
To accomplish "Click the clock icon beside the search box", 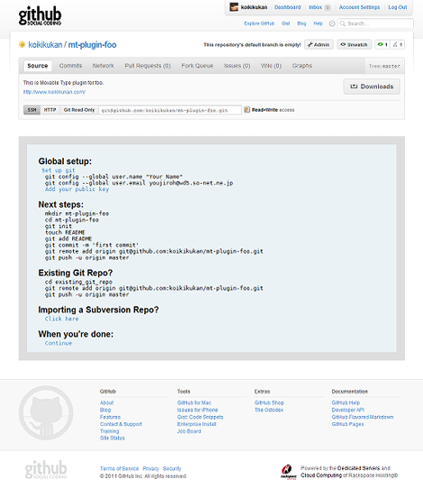I will (x=332, y=23).
